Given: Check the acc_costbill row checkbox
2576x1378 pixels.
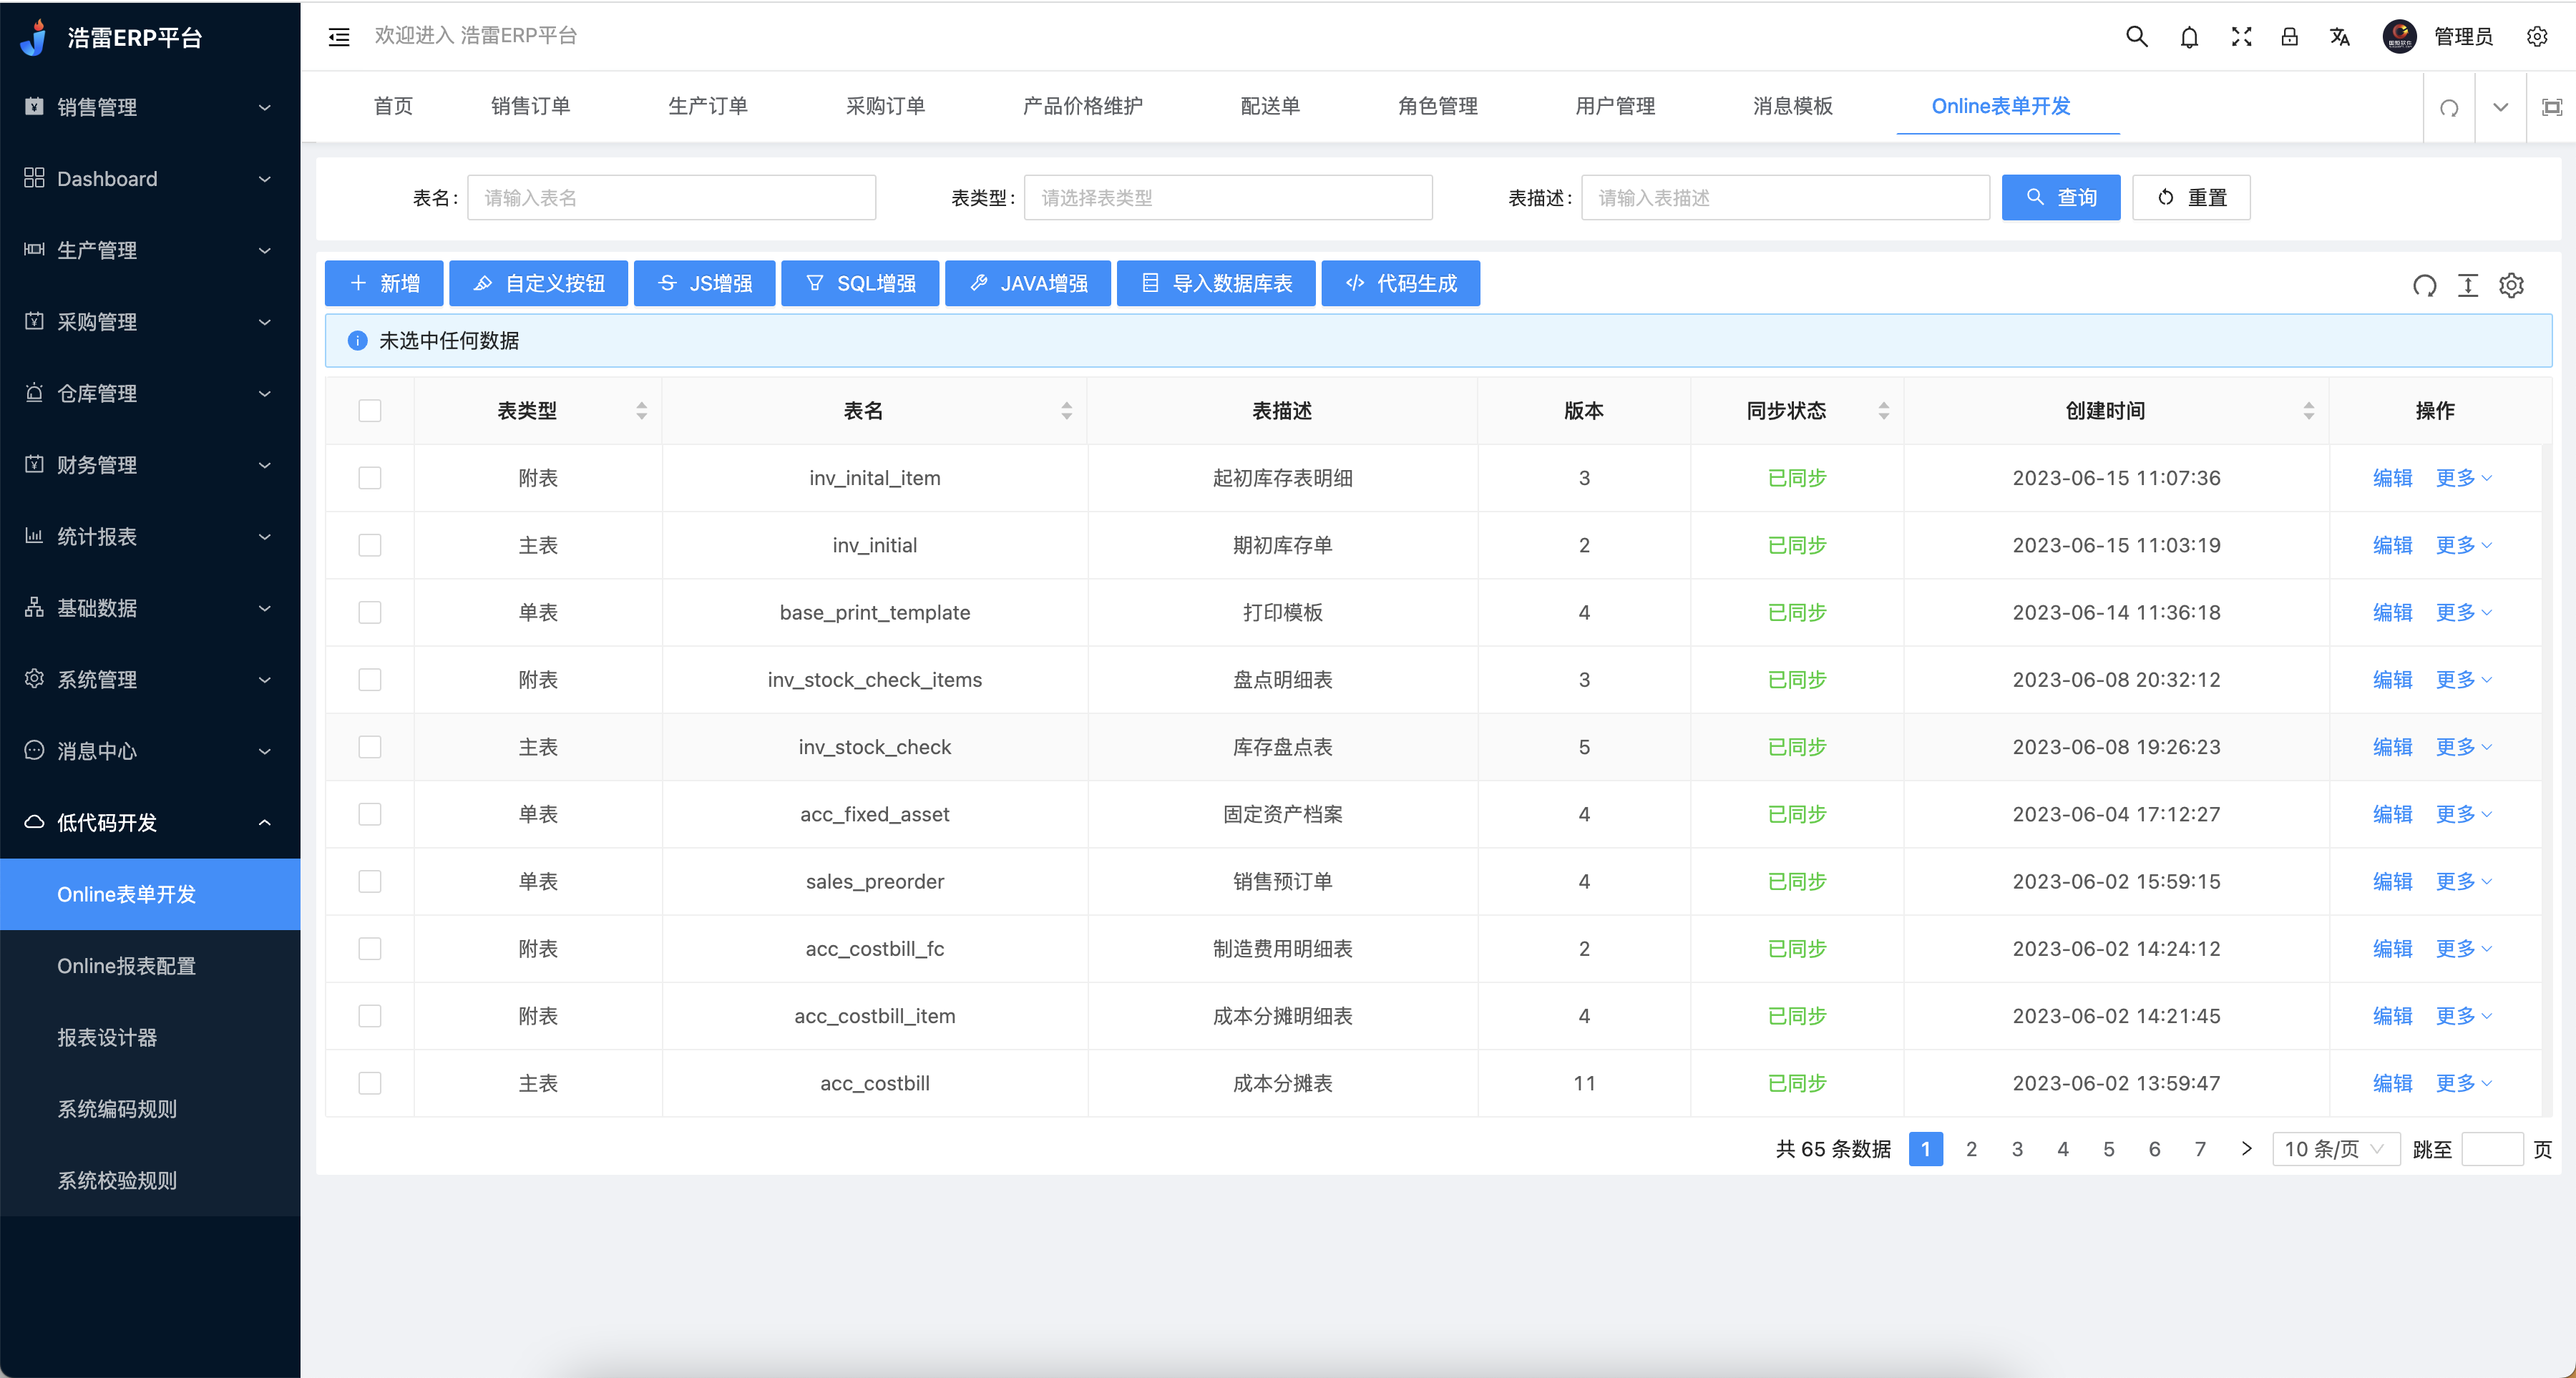Looking at the screenshot, I should 370,1083.
